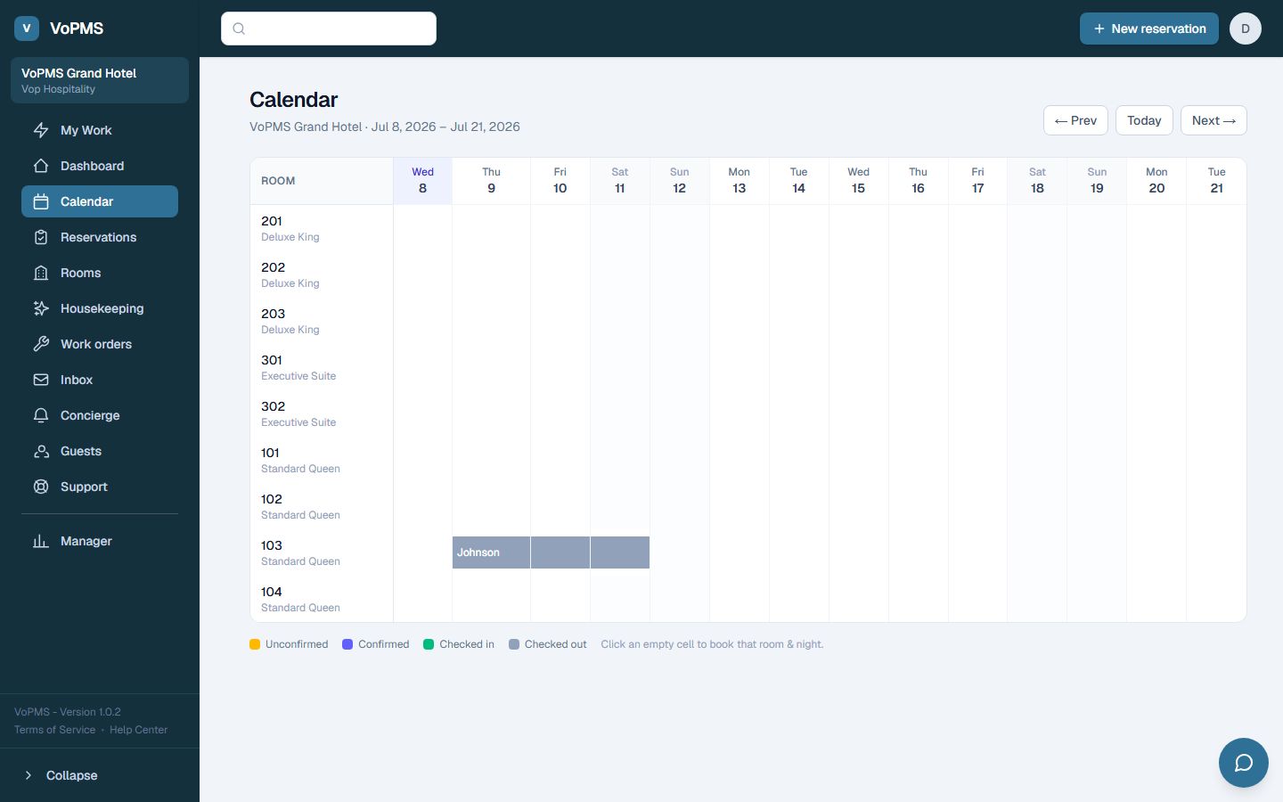Viewport: 1283px width, 802px height.
Task: Click the Checked in green legend swatch
Action: click(x=429, y=644)
